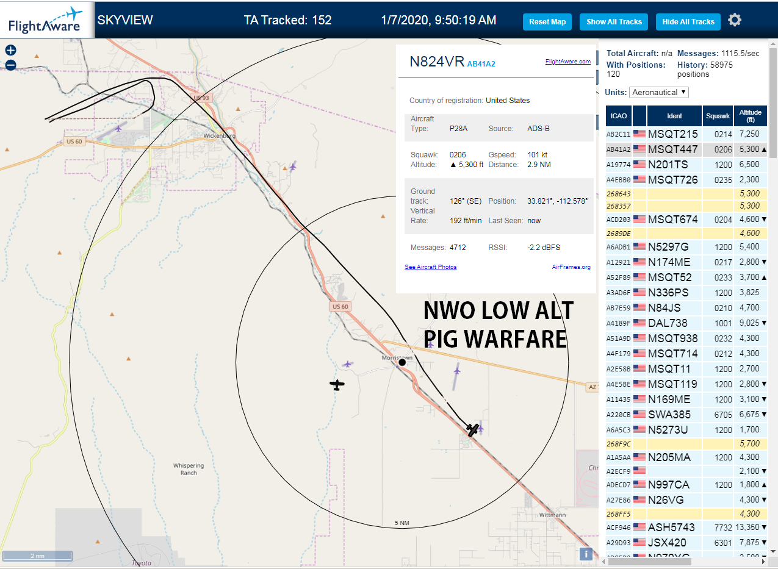
Task: Select the N5273U aircraft row
Action: [x=686, y=429]
